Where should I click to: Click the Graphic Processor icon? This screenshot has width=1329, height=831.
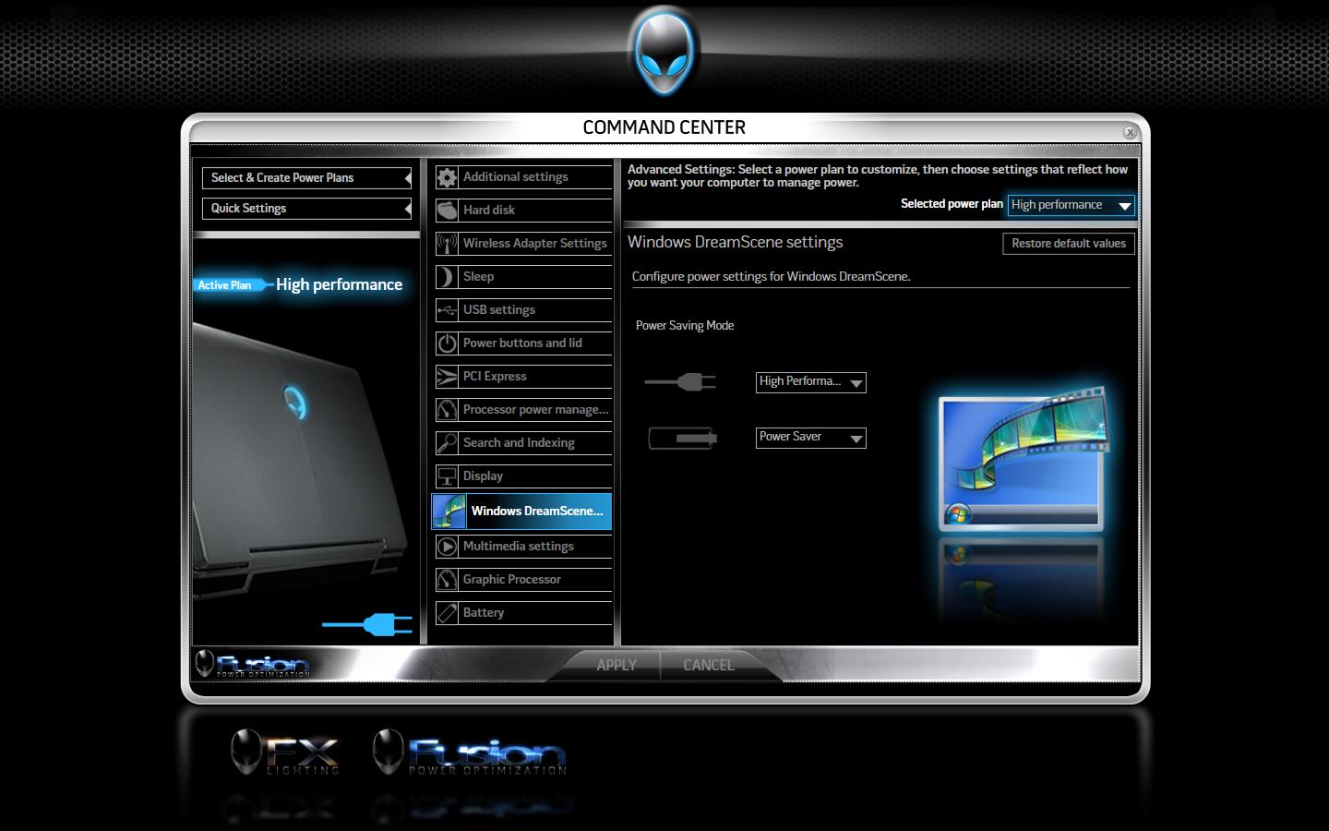(447, 580)
